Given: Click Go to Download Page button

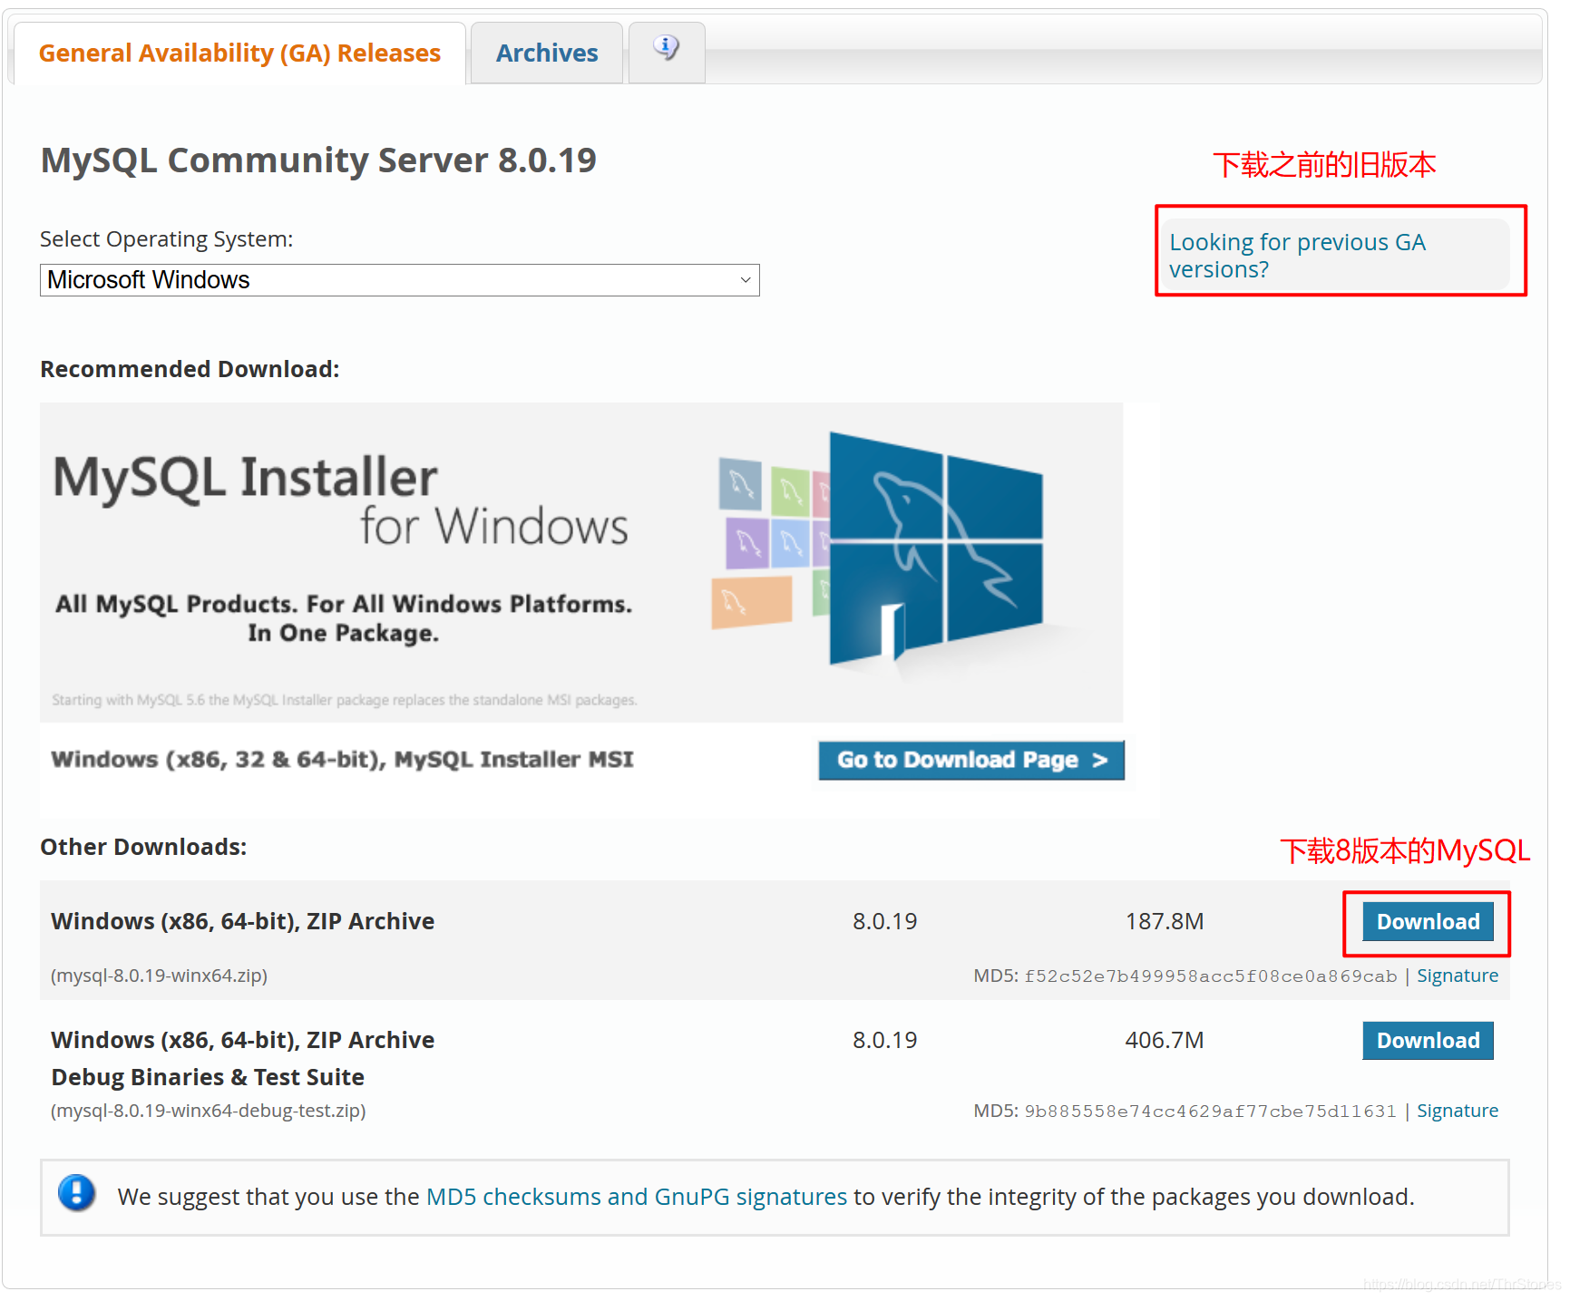Looking at the screenshot, I should coord(971,760).
